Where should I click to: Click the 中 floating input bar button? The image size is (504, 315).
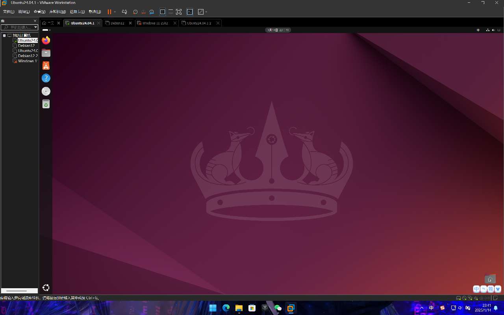click(476, 289)
